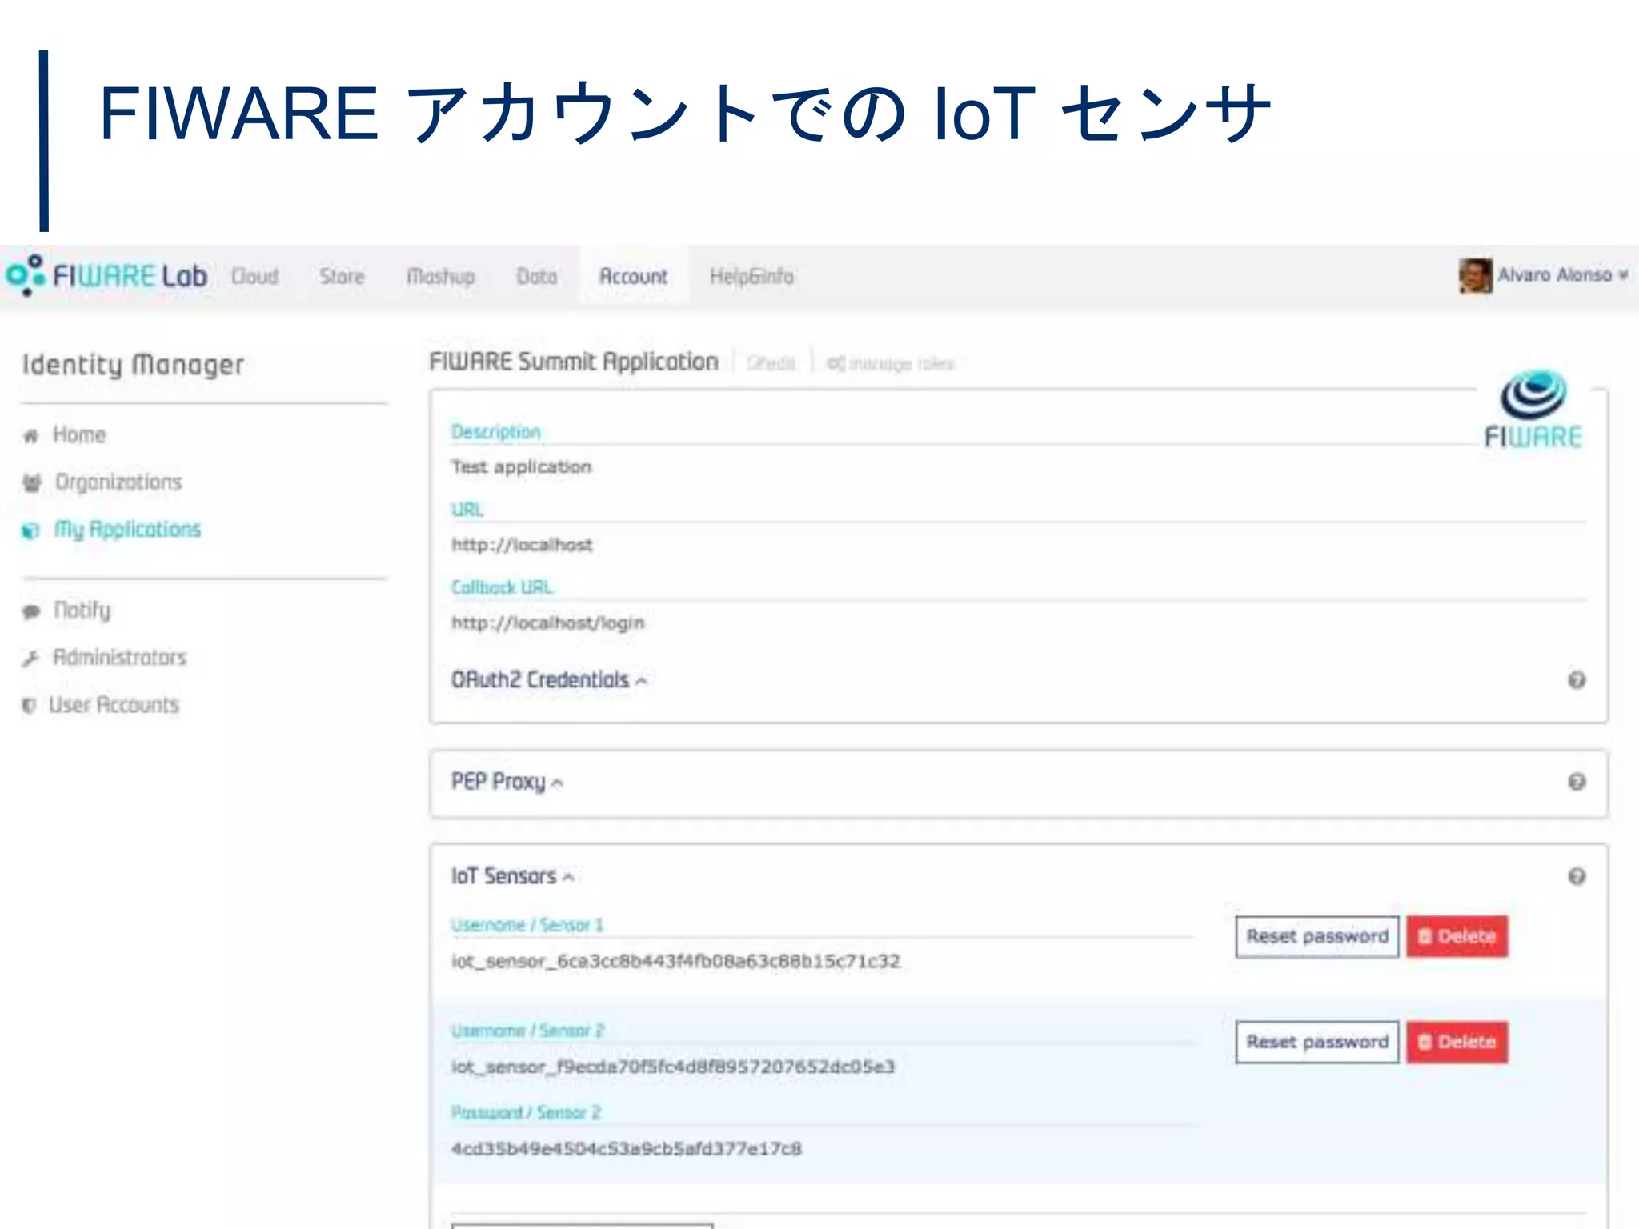The image size is (1639, 1229).
Task: Click manage roles link
Action: coord(891,364)
